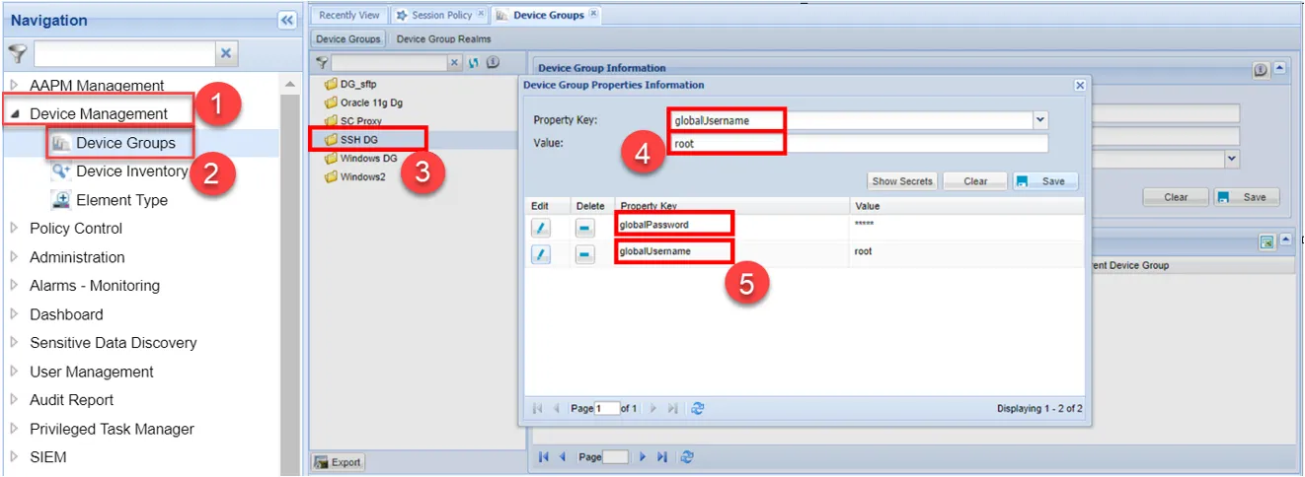1305x477 pixels.
Task: Open the Device Group Realms sub-tab
Action: pos(443,39)
